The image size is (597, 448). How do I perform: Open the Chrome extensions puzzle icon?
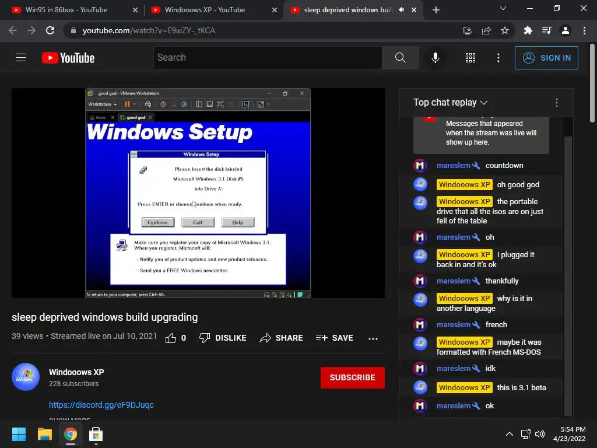pos(528,30)
